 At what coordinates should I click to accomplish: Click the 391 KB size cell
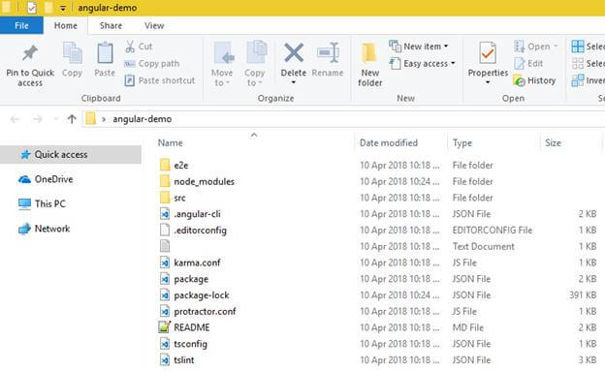tap(583, 295)
